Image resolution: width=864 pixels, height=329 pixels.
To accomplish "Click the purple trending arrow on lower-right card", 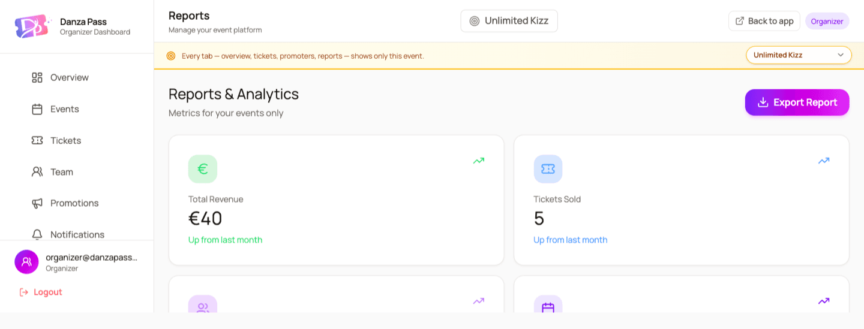I will [x=824, y=301].
